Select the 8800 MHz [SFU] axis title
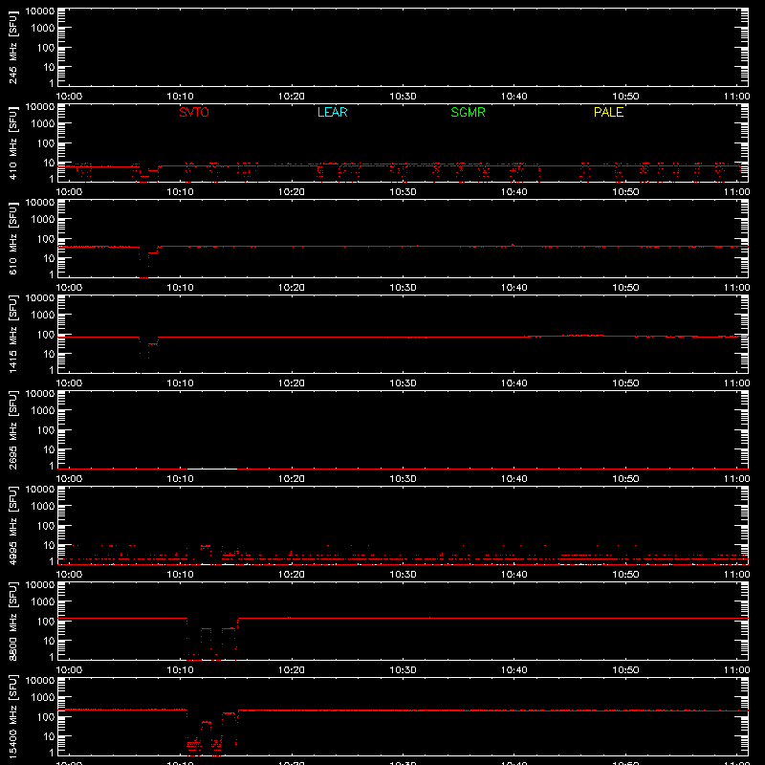Image resolution: width=765 pixels, height=765 pixels. tap(12, 621)
